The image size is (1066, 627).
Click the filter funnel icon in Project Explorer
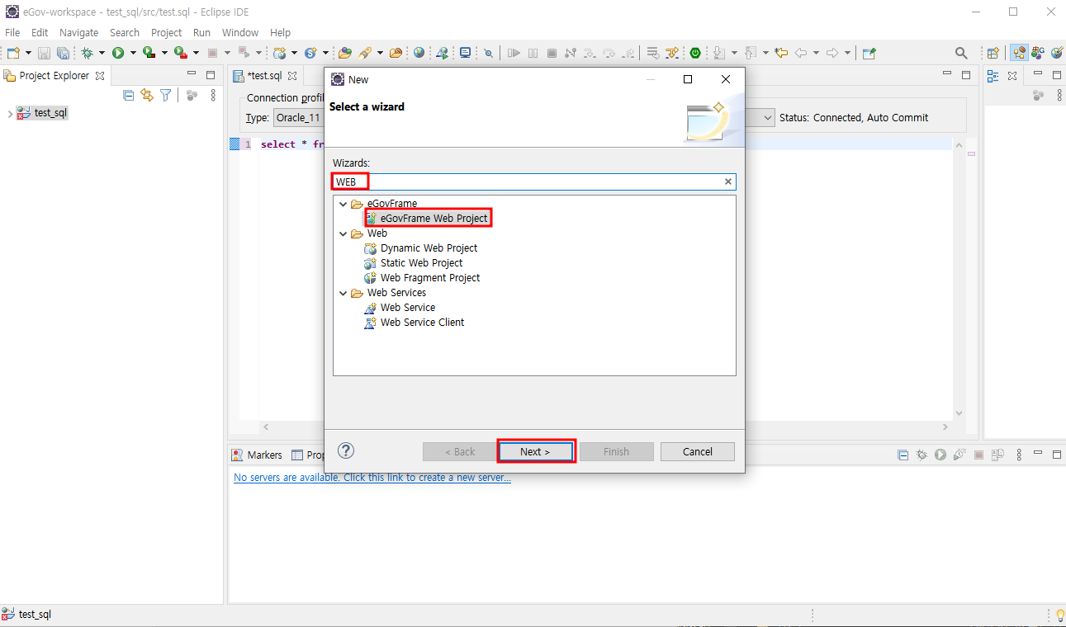166,96
